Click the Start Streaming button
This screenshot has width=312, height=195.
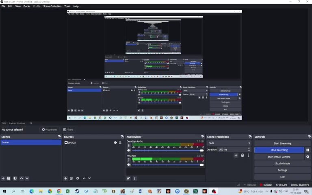[x=282, y=143]
